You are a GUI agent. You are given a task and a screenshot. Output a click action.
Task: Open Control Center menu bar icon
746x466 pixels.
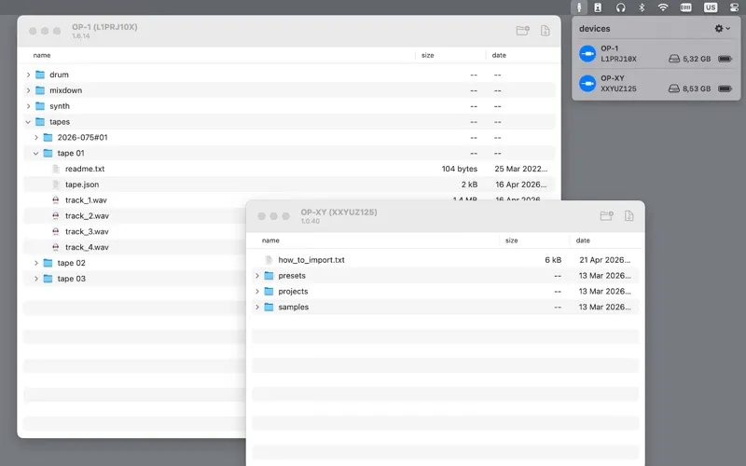click(734, 7)
